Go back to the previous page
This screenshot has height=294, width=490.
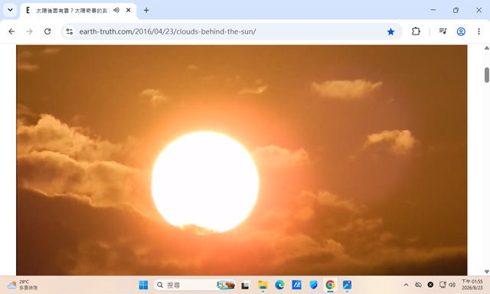pyautogui.click(x=11, y=31)
